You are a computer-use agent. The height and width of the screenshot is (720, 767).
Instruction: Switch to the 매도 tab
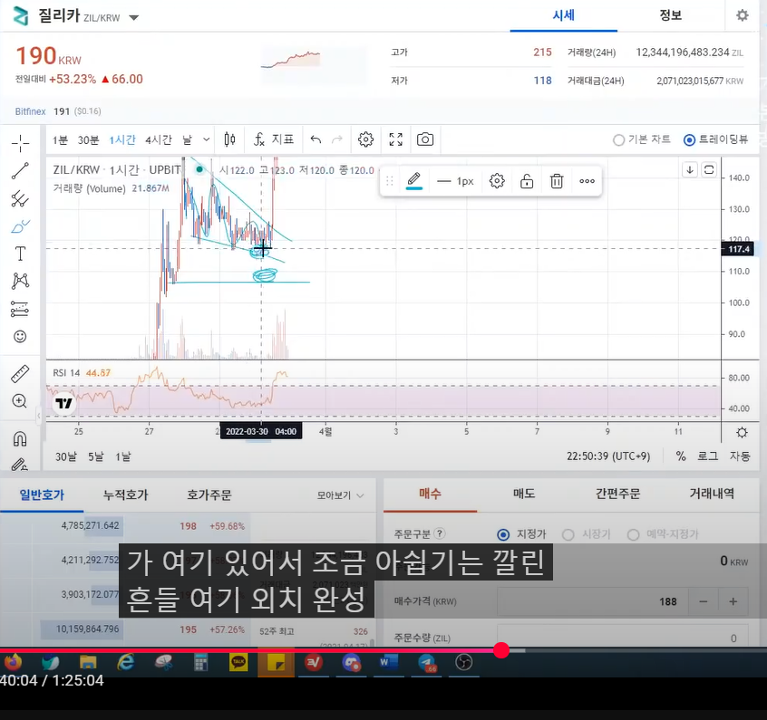(x=524, y=494)
